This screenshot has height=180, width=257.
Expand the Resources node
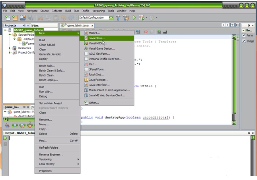click(10, 48)
